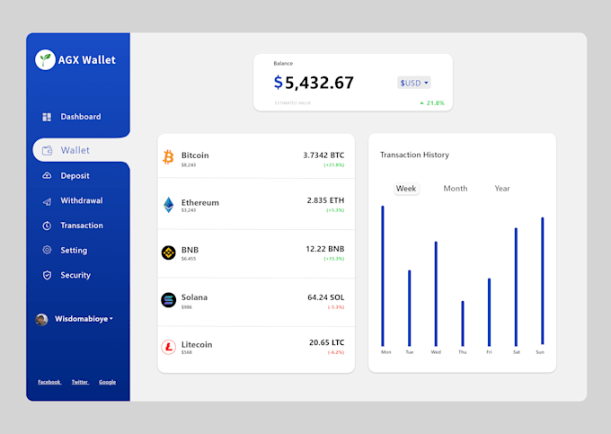This screenshot has height=434, width=611.
Task: Click the 64.24 SOL amount
Action: (x=326, y=297)
